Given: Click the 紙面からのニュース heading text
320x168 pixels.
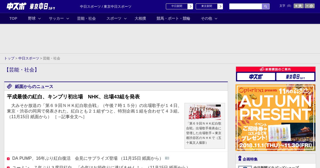Looking at the screenshot, I should click(x=34, y=86).
